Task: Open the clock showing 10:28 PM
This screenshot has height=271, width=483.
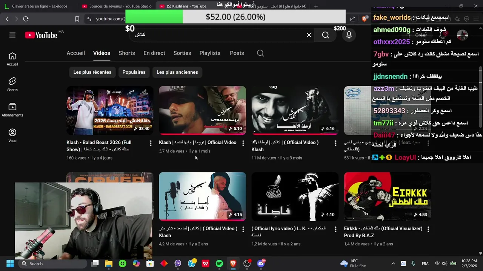Action: pos(469,263)
